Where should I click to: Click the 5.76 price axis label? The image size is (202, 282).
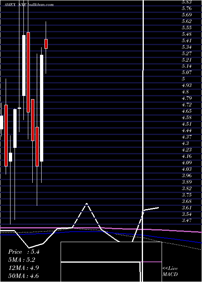click(187, 8)
